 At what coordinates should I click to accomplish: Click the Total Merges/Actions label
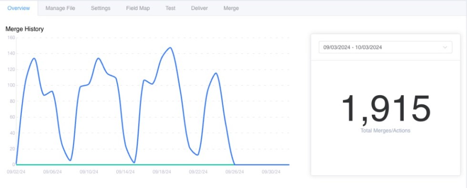click(x=386, y=130)
